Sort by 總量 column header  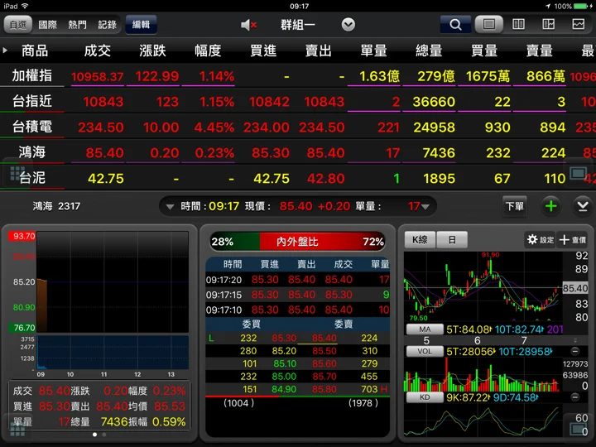429,50
